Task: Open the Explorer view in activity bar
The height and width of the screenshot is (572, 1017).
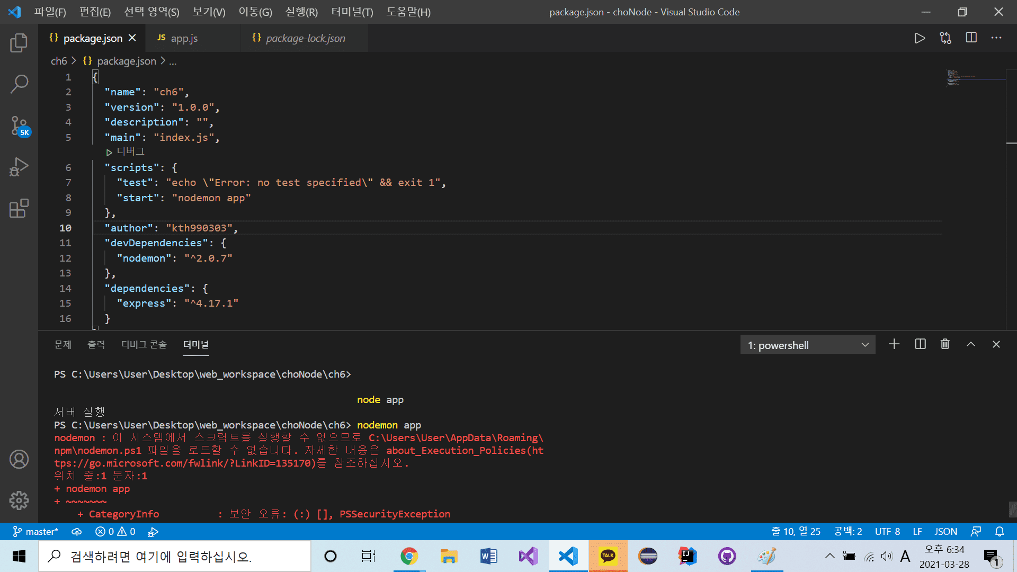Action: pos(19,42)
